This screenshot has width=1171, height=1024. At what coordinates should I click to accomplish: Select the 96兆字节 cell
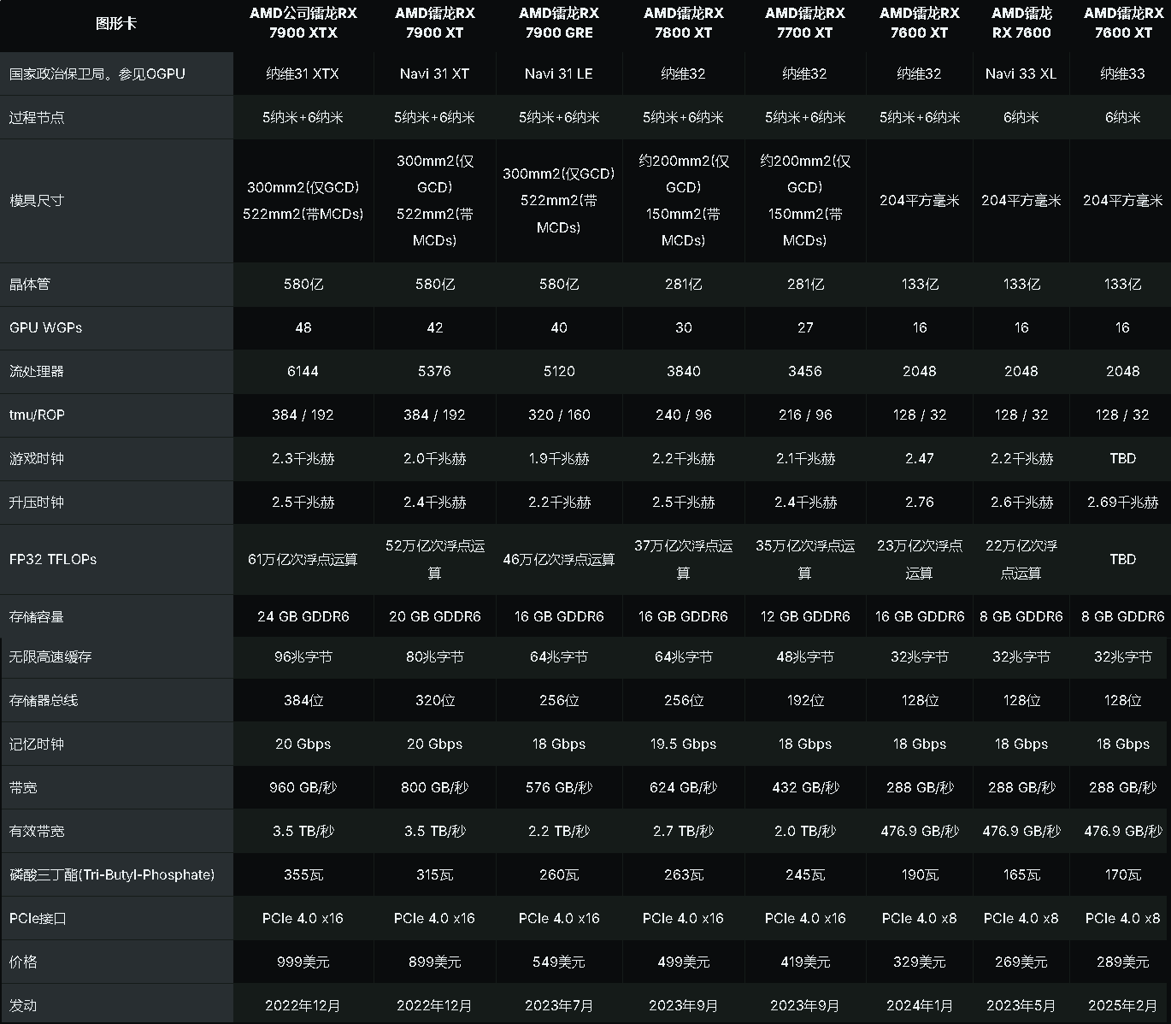pos(303,656)
